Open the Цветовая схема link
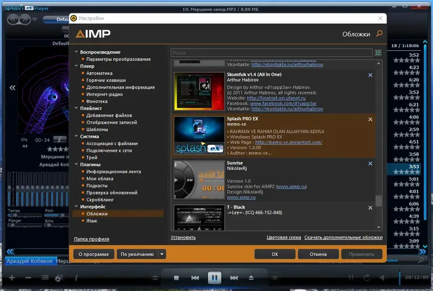This screenshot has height=291, width=433. click(284, 237)
